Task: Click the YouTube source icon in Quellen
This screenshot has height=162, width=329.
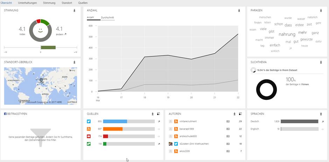Action: [x=89, y=136]
